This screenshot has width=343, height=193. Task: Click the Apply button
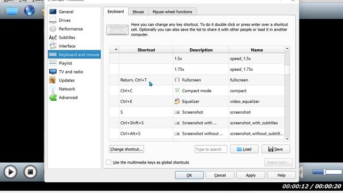point(251,175)
